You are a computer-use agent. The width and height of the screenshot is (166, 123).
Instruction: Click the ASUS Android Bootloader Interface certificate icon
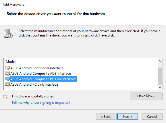click(7, 68)
